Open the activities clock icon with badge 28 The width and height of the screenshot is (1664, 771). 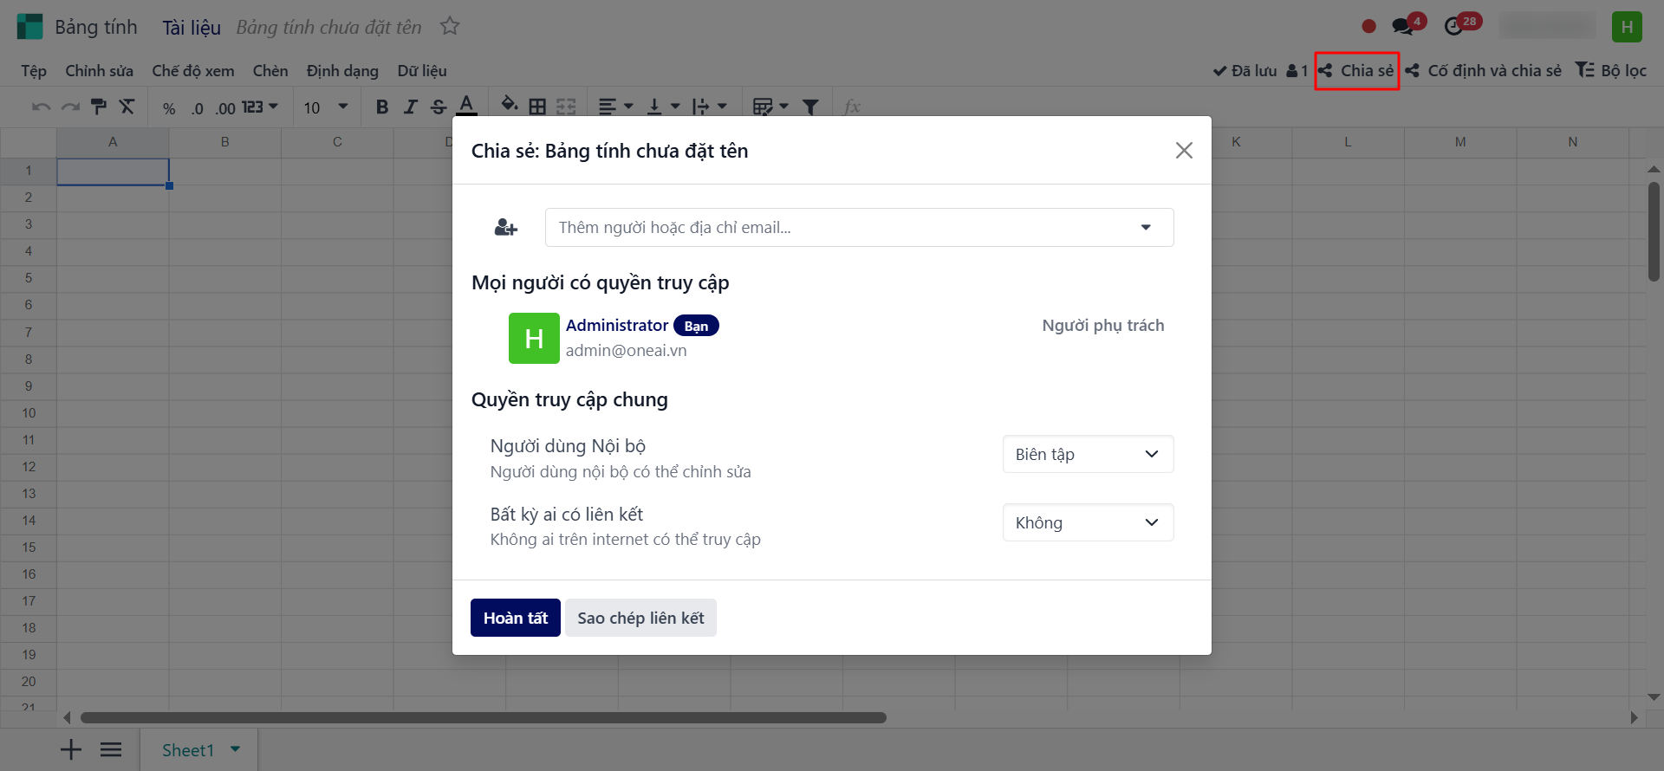click(1454, 27)
